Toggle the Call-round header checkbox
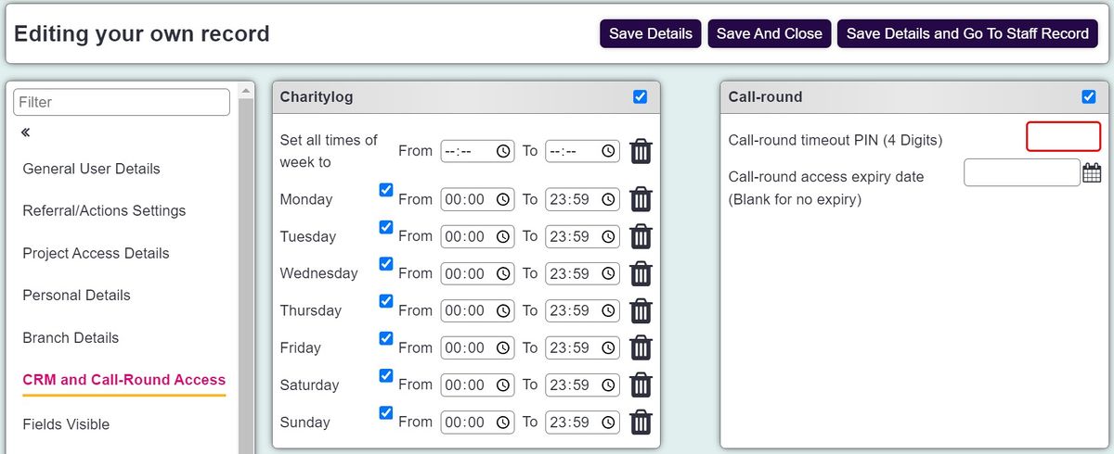Screen dimensions: 1114x454 [x=1089, y=96]
